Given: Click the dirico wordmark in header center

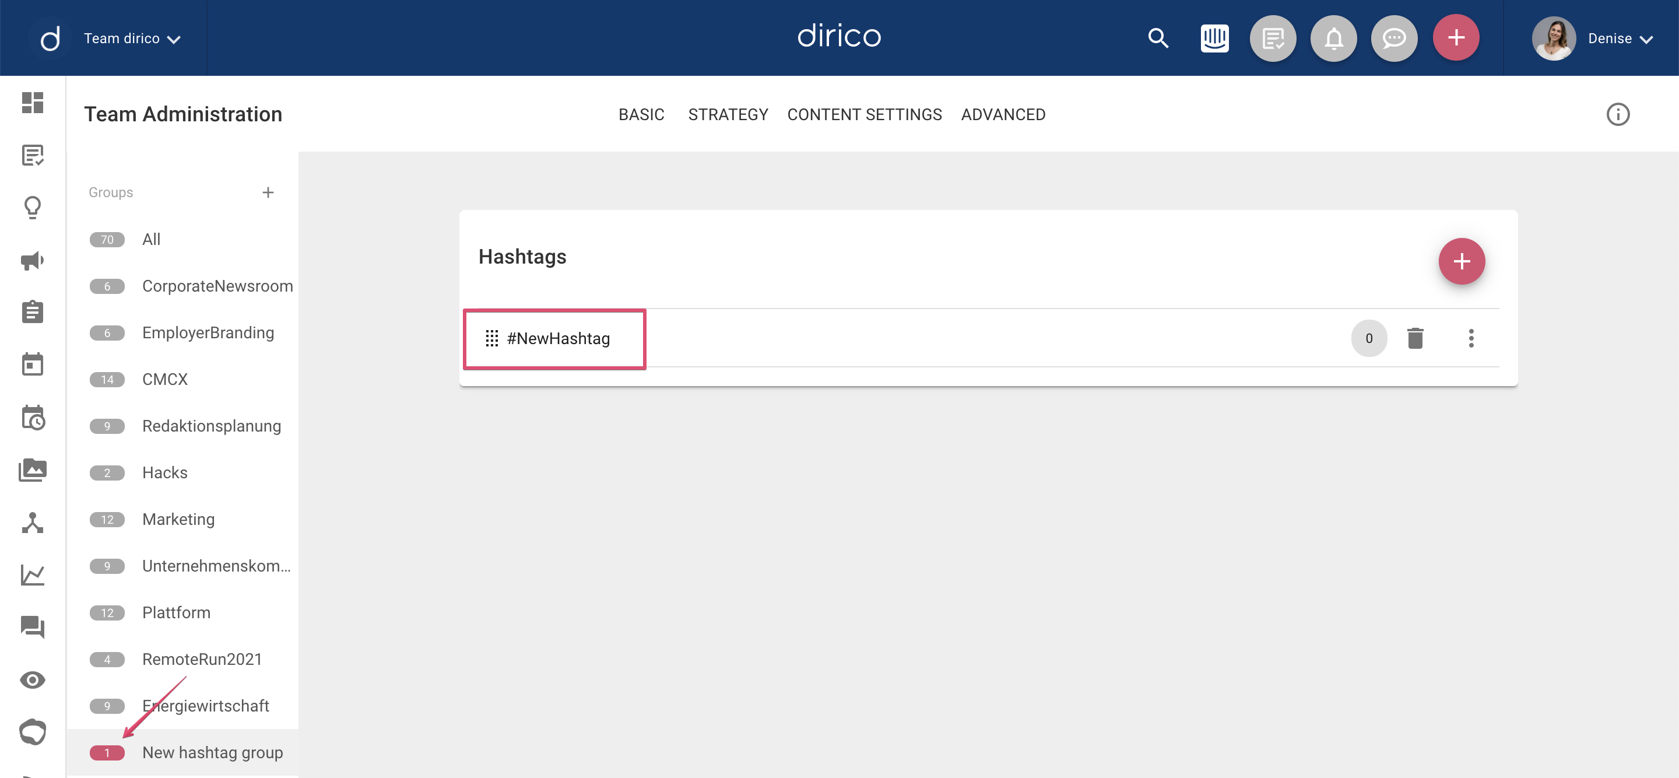Looking at the screenshot, I should click(x=839, y=36).
